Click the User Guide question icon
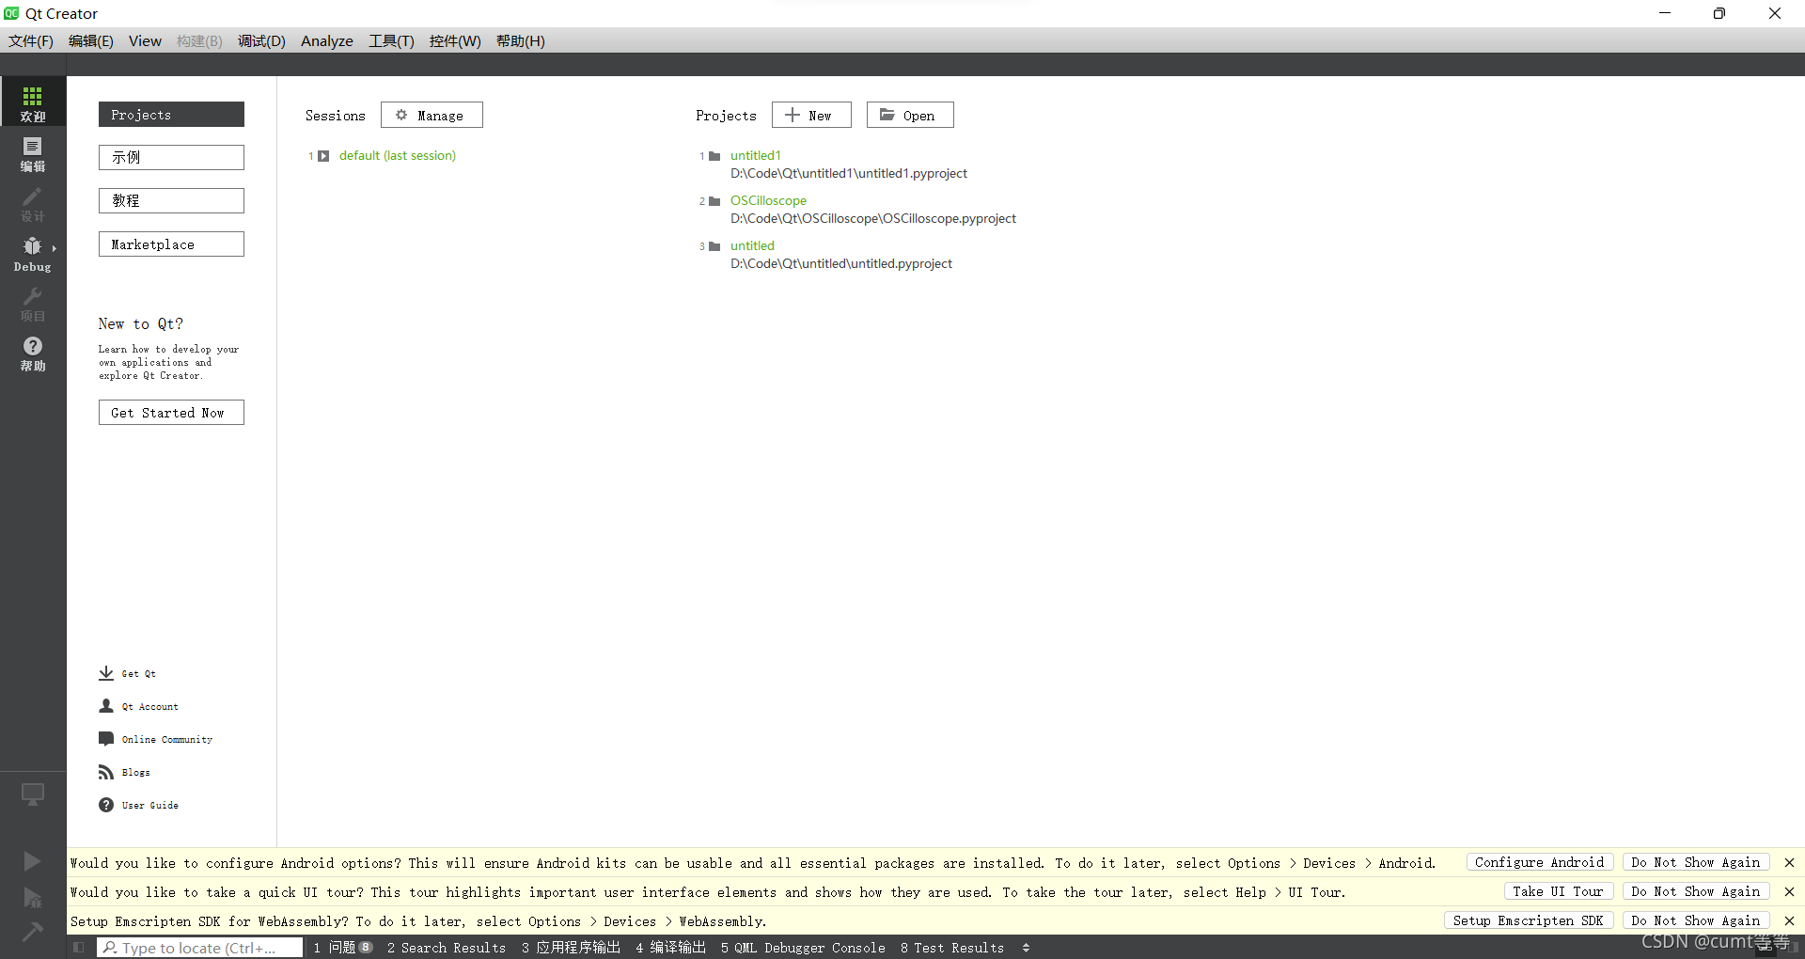 (106, 805)
